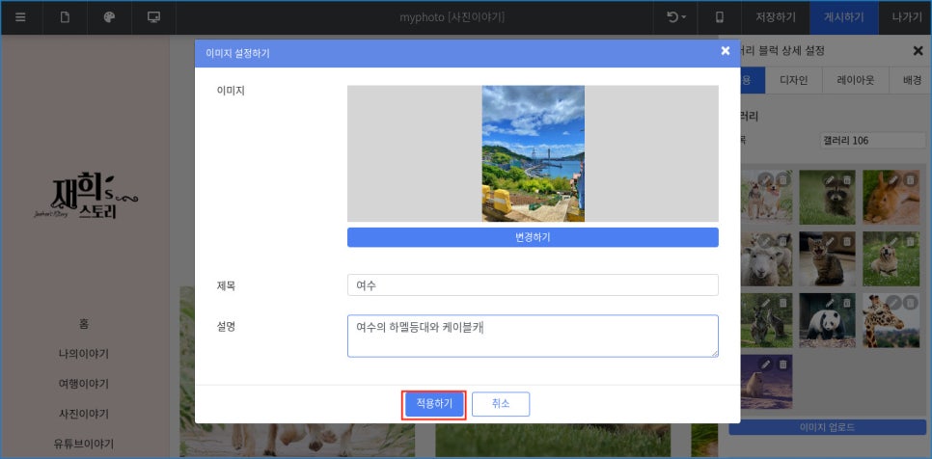Open 홈 in the site sidebar
The image size is (932, 459).
coord(84,324)
